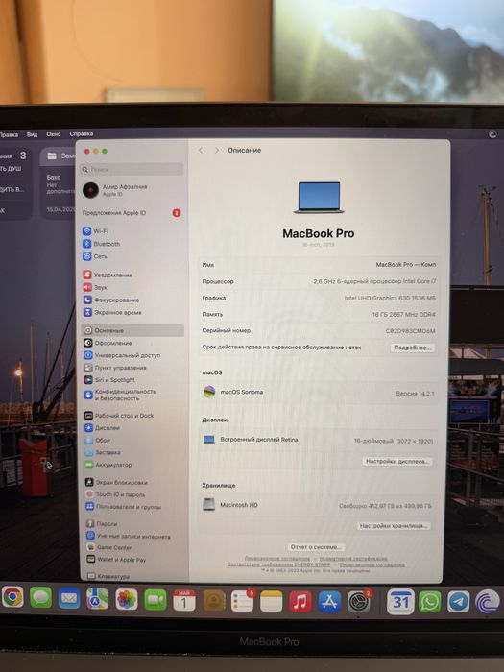Select Рабочий стол и Dock
The height and width of the screenshot is (672, 504).
119,416
